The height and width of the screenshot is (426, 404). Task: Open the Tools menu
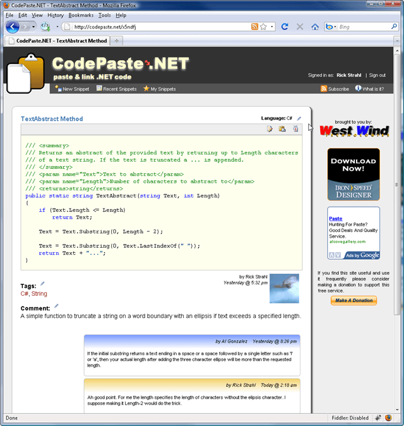pyautogui.click(x=104, y=15)
